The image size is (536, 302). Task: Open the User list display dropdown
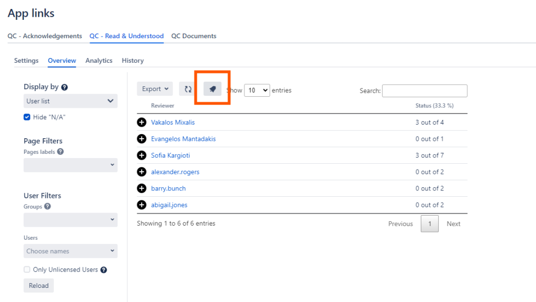70,101
